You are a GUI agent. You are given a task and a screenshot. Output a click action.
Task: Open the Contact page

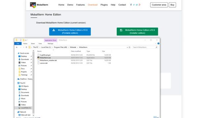(x=122, y=5)
